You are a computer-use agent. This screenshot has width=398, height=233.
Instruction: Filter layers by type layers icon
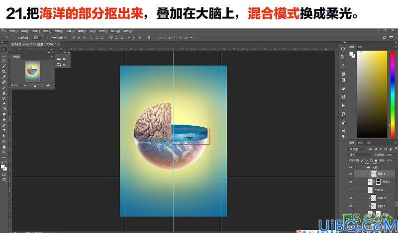pos(381,149)
